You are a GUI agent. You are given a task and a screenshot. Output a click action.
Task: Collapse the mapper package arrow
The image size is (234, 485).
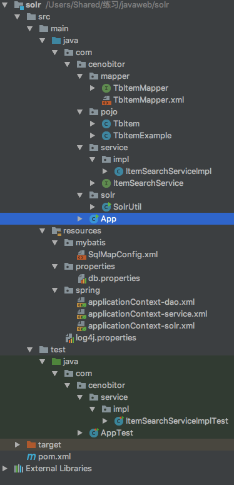pos(79,76)
